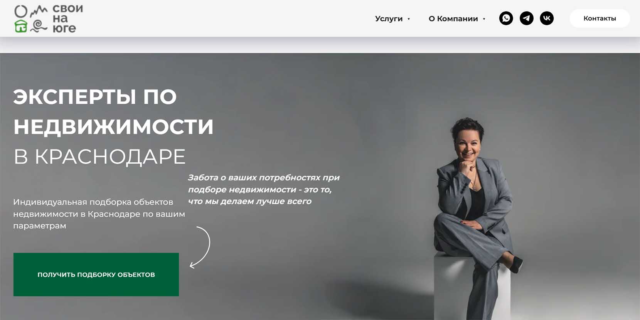Screen dimensions: 640x320
Task: Click the В КРАСНОДАРЕ subheading
Action: tap(99, 157)
